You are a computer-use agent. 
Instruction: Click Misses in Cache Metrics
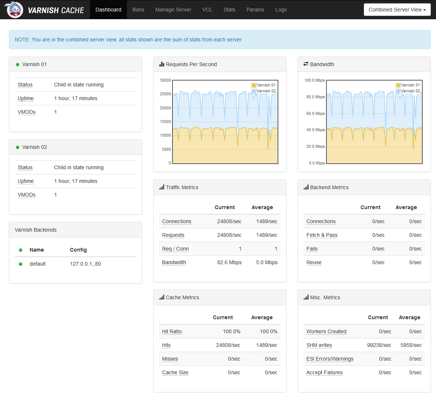click(170, 359)
